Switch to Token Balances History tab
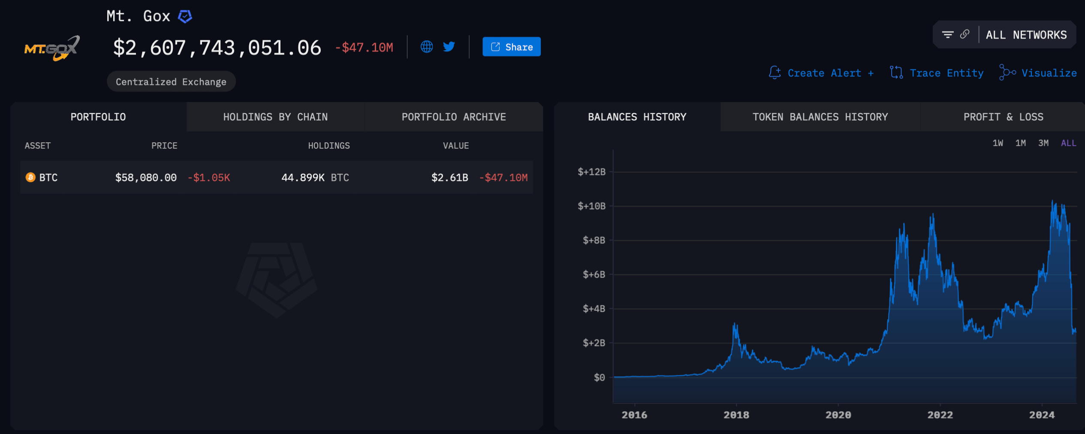 (x=820, y=117)
